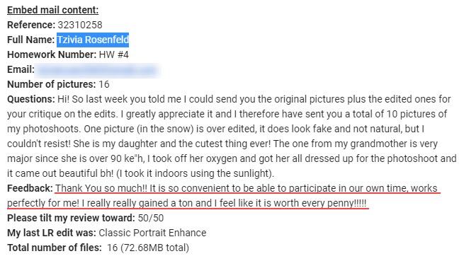The width and height of the screenshot is (464, 261).
Task: Click the pictures count value 16
Action: (x=104, y=85)
